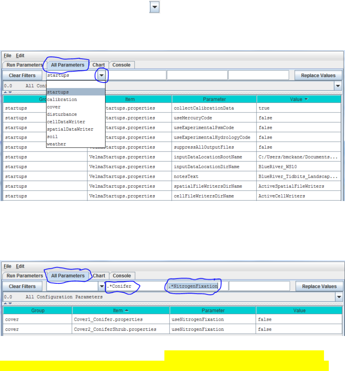Viewport: 345px width, 371px height.
Task: Click the BlueRiver_WS10 value cell
Action: [299, 167]
